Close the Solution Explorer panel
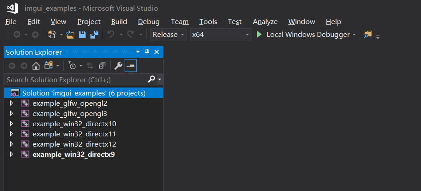421x191 pixels. (x=157, y=52)
